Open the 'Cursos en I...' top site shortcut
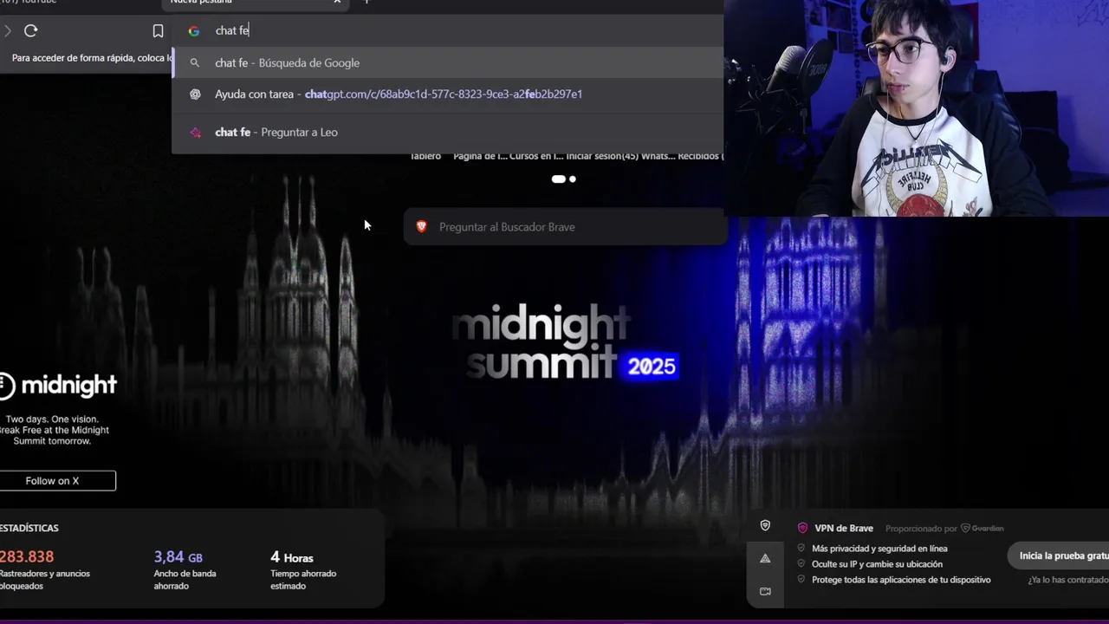The height and width of the screenshot is (624, 1109). [536, 156]
